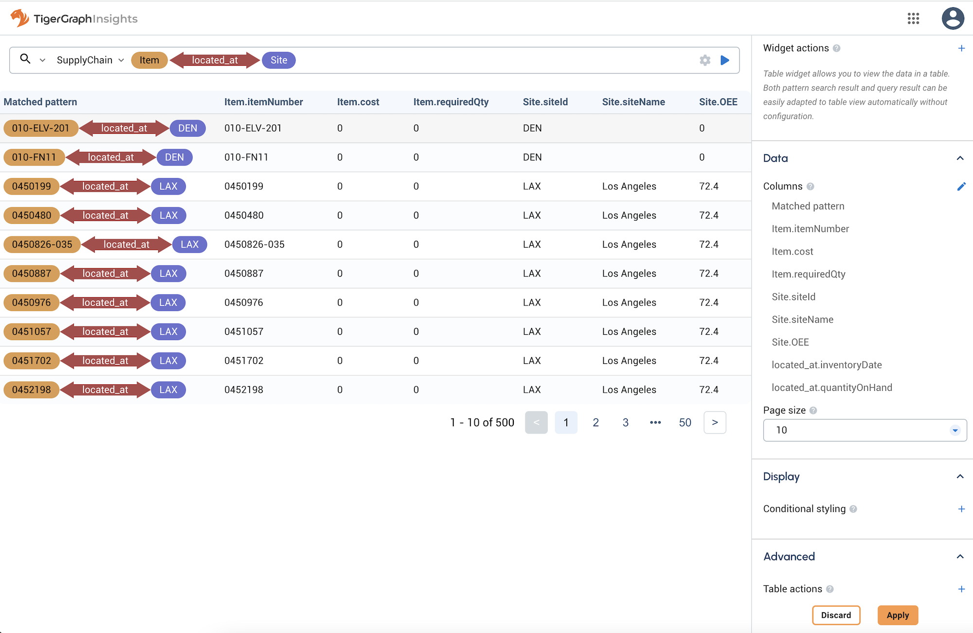This screenshot has height=633, width=973.
Task: Open the apps grid menu
Action: click(914, 18)
